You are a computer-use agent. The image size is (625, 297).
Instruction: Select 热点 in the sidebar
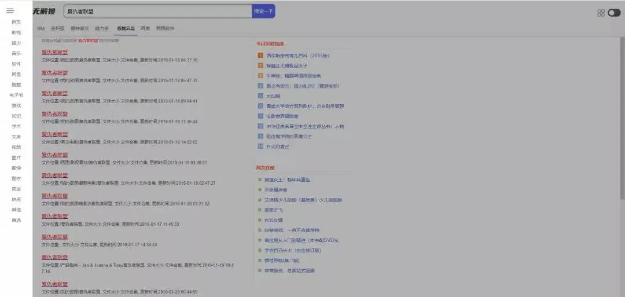(16, 199)
